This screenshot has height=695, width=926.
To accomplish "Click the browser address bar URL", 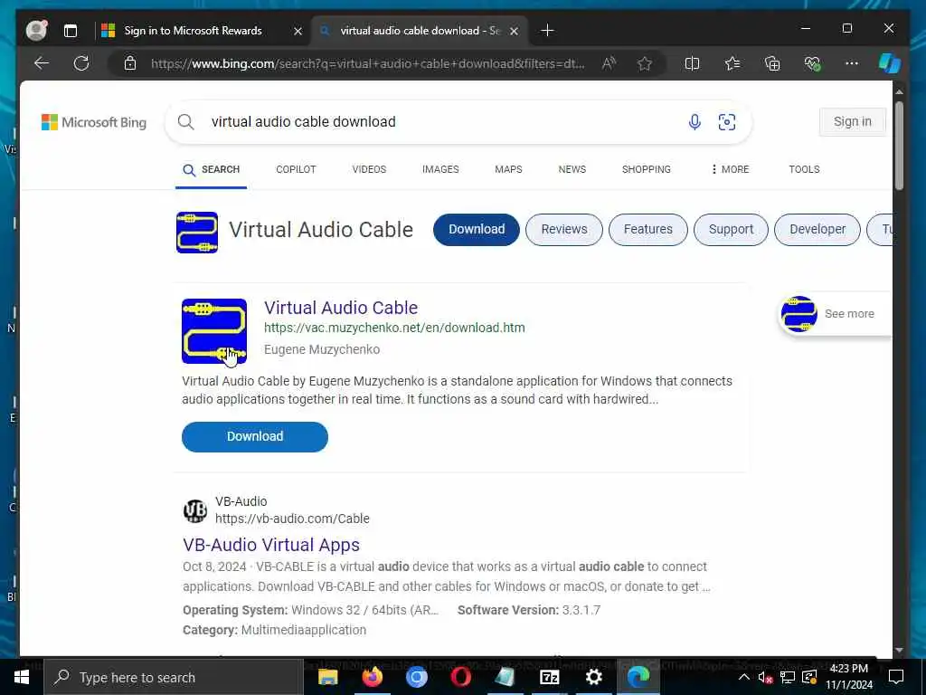I will point(368,63).
